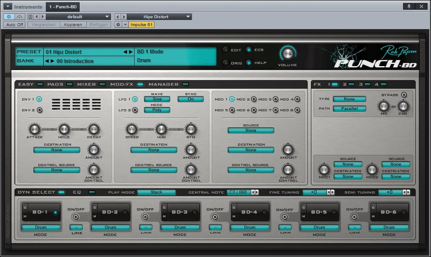This screenshot has height=257, width=431.
Task: Toggle the ECS LED button
Action: (x=249, y=49)
